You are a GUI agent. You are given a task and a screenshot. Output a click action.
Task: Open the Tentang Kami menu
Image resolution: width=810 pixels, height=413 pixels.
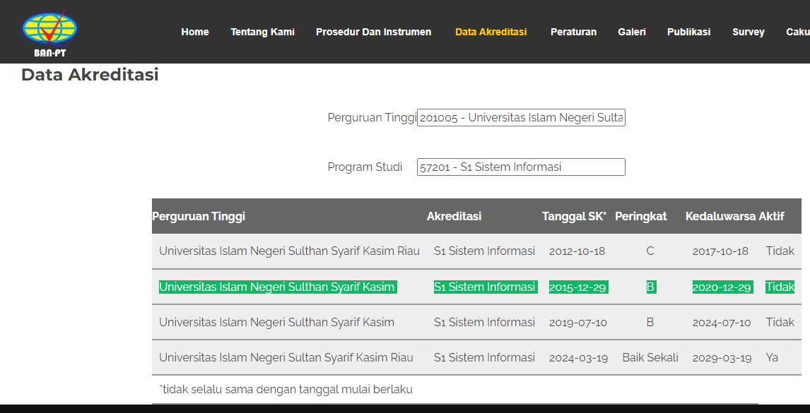point(262,32)
